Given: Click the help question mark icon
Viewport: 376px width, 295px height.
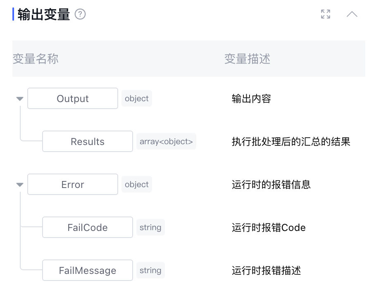Looking at the screenshot, I should [x=80, y=14].
